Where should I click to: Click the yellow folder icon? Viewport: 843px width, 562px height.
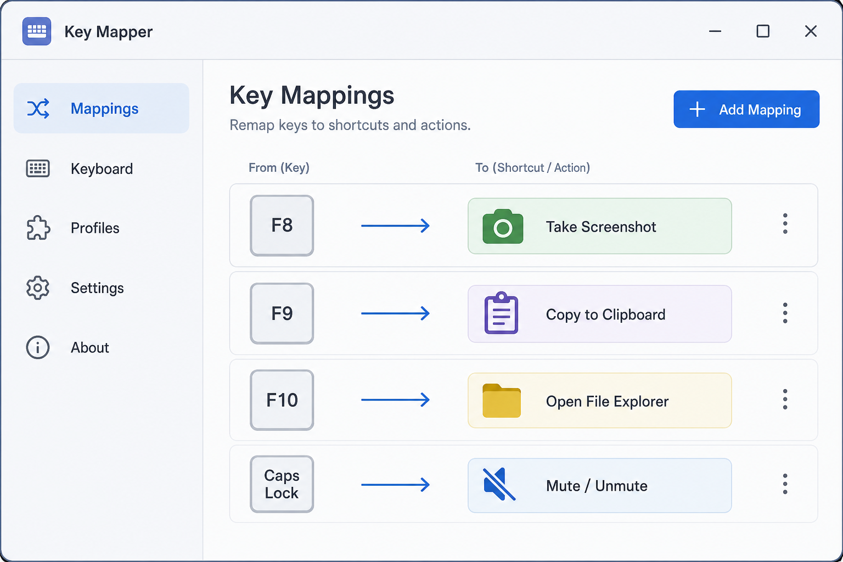tap(502, 401)
